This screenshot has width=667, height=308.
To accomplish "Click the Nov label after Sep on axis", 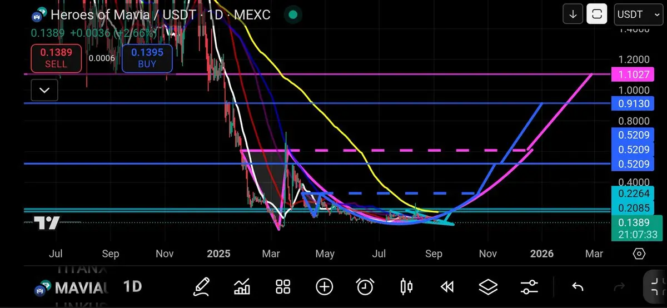I will coord(488,254).
